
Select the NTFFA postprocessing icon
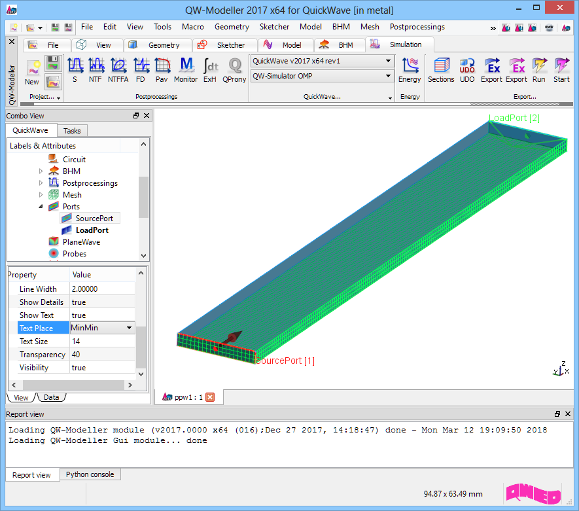click(118, 69)
